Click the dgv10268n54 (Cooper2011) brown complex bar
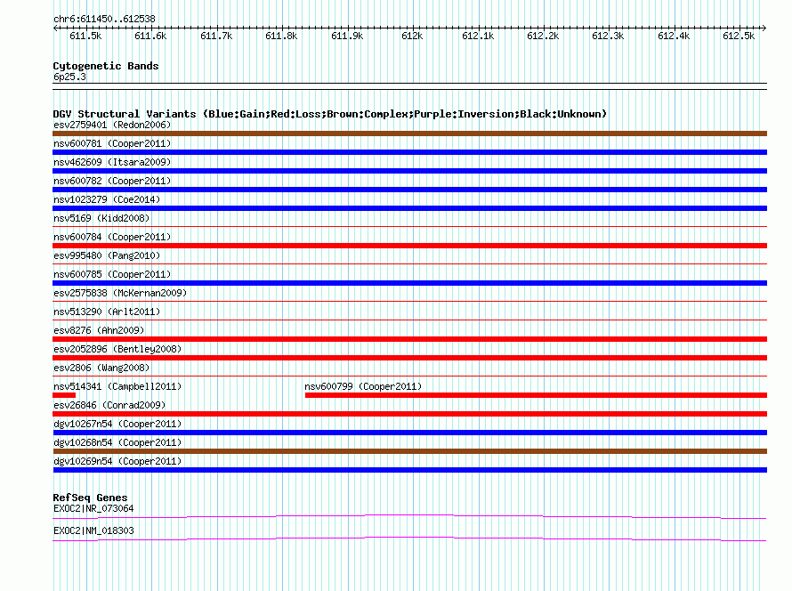 [x=409, y=451]
